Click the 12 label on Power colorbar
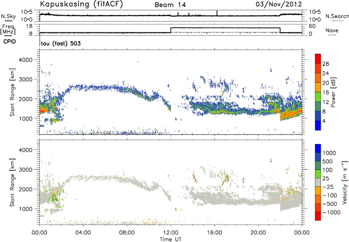The image size is (349, 242). tap(325, 102)
